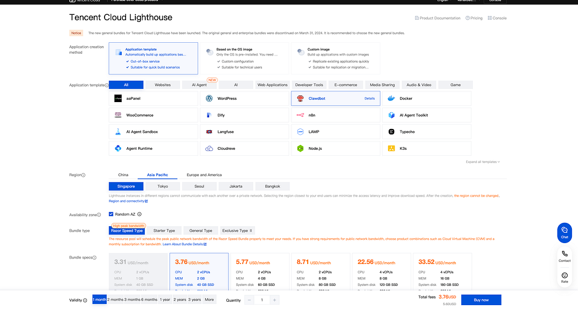Pick the AI Agent Sandbox icon
Screen dimensions: 578x309
click(x=118, y=132)
